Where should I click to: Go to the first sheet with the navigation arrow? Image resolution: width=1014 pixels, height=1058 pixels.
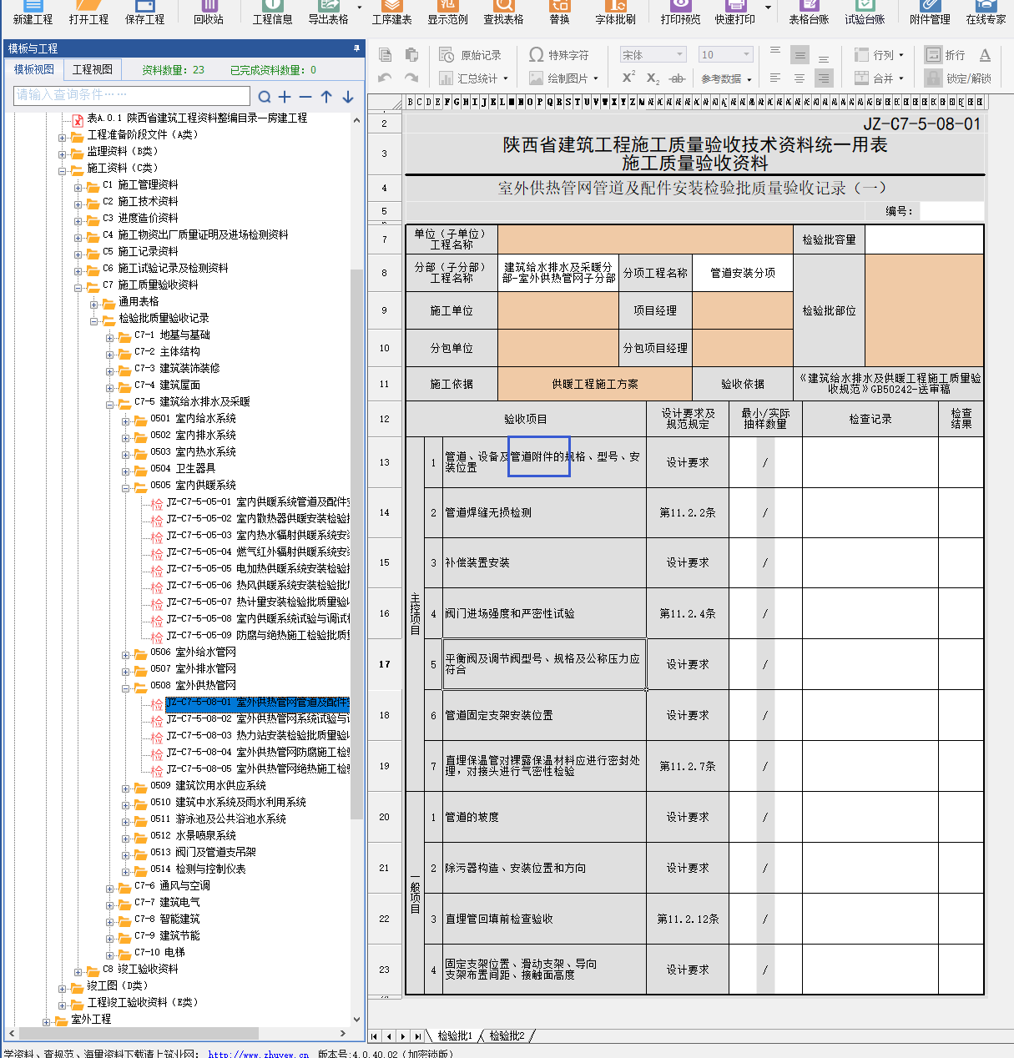375,1036
